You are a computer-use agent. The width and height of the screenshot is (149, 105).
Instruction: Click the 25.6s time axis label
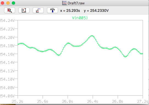pos(43,102)
